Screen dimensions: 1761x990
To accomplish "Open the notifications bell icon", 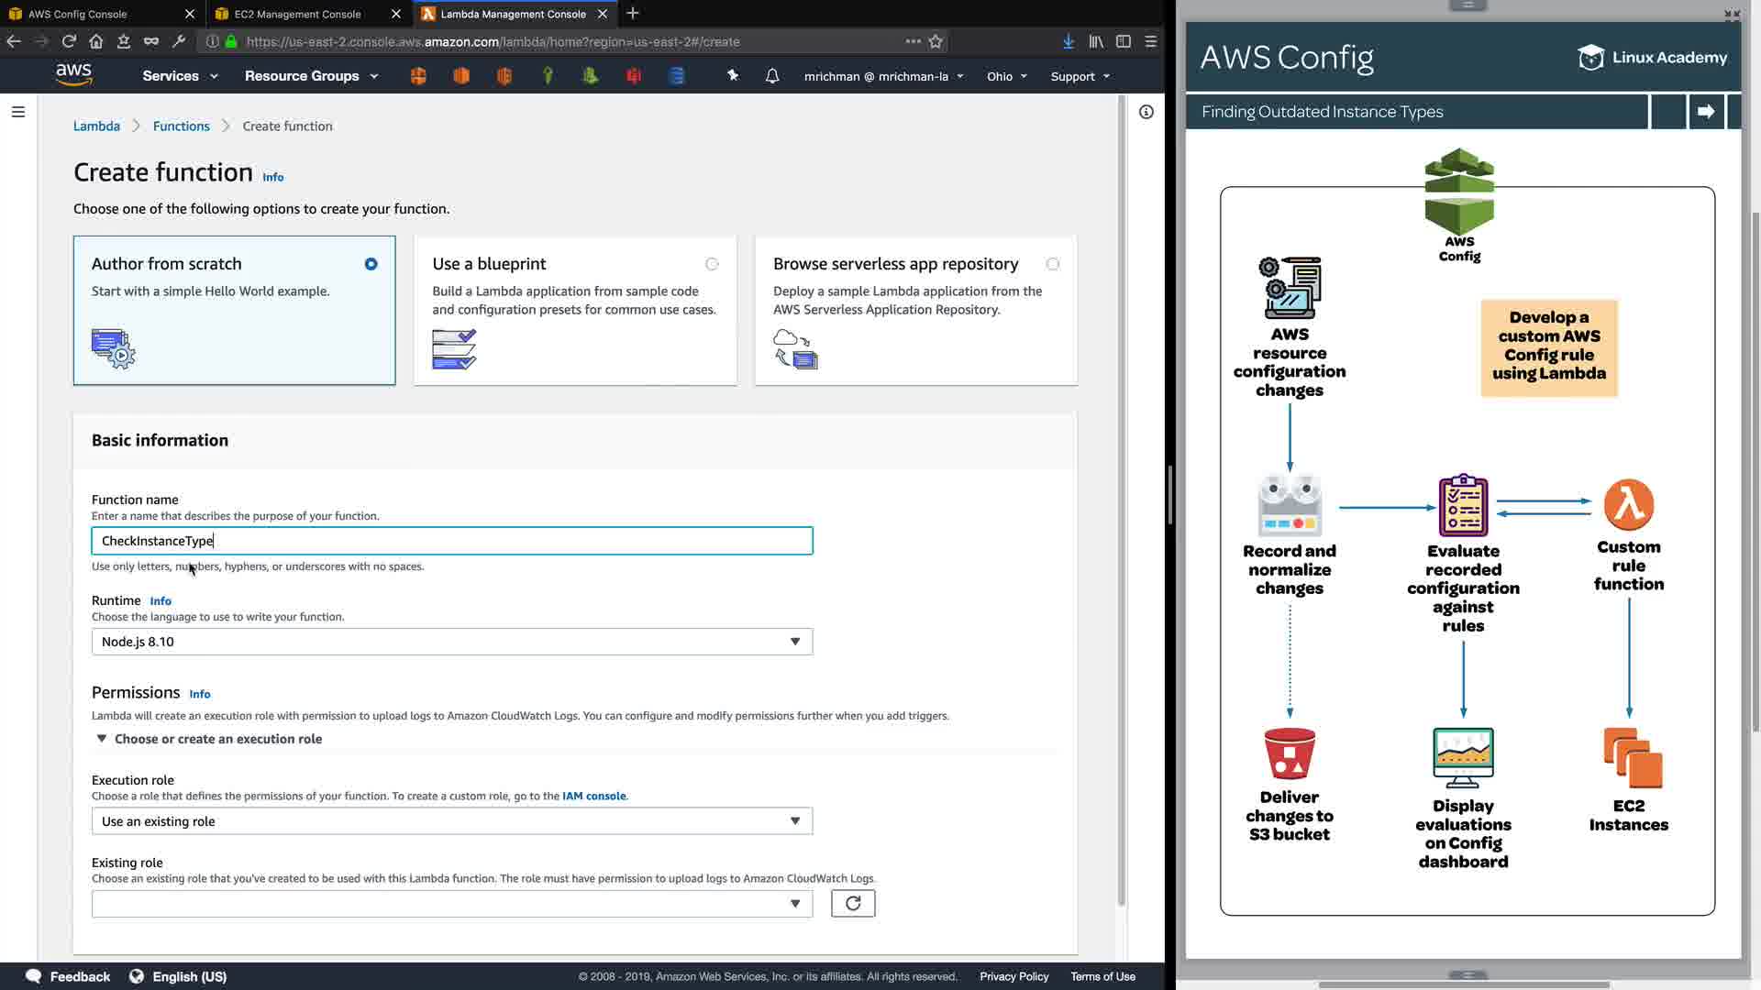I will pos(772,76).
